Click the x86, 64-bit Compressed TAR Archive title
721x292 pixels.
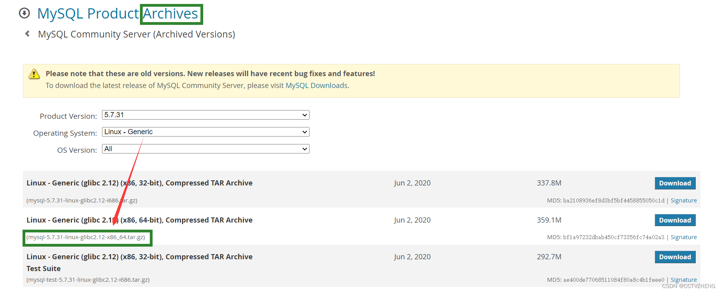(140, 220)
